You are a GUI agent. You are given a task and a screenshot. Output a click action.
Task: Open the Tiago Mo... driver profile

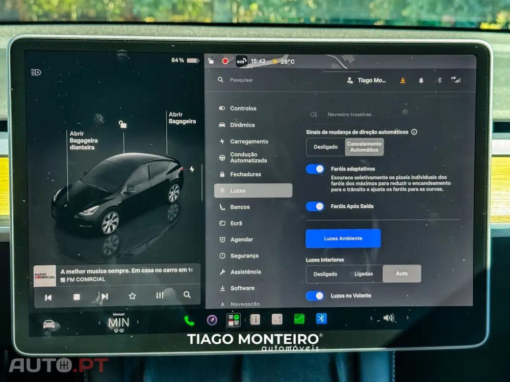367,80
